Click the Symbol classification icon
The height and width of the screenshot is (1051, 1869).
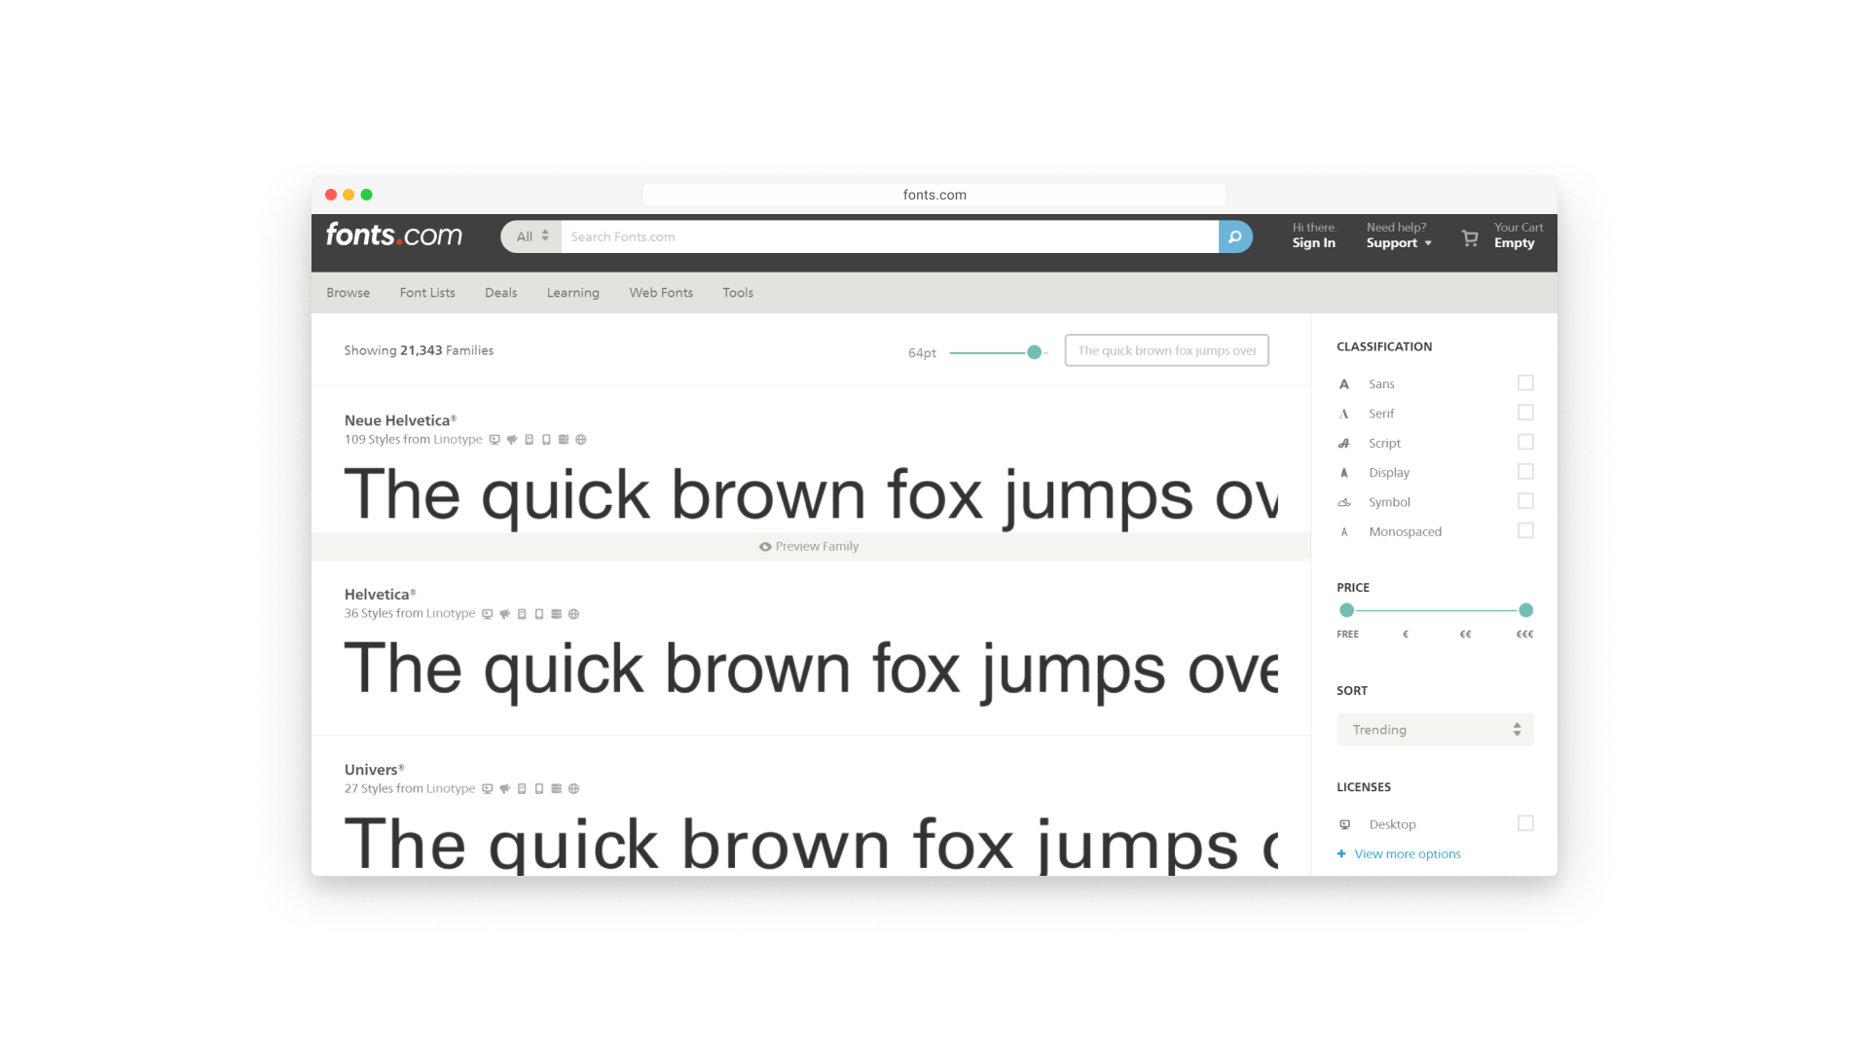(x=1342, y=500)
